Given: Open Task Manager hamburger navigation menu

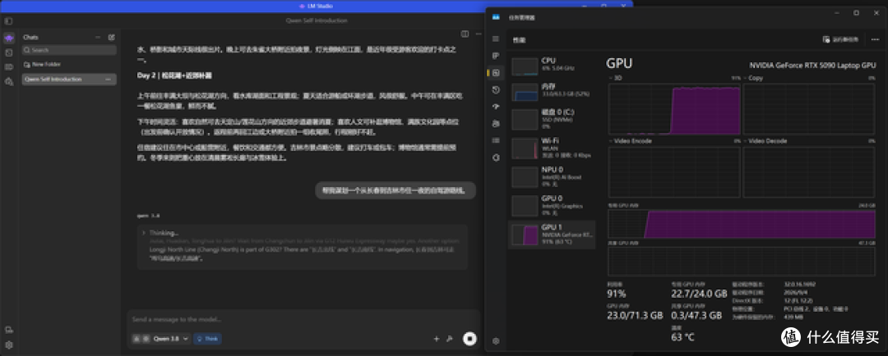Looking at the screenshot, I should tap(496, 39).
